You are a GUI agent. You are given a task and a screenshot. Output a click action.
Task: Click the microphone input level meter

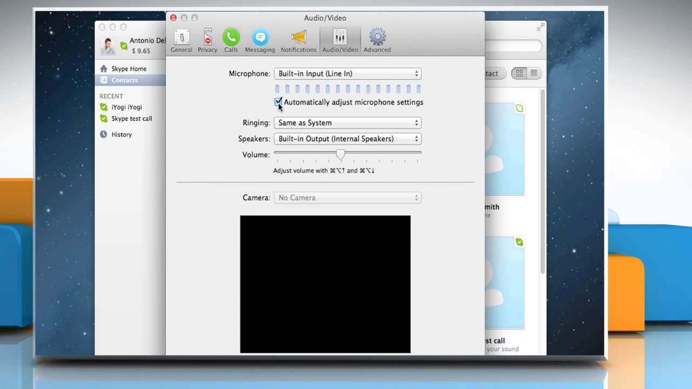tap(348, 89)
